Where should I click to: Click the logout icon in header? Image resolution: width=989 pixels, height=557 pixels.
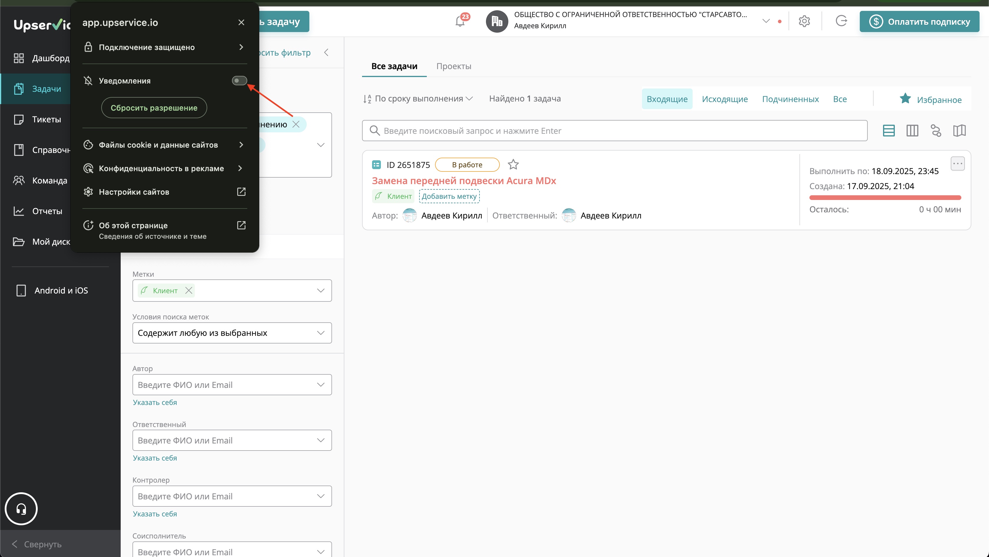[x=841, y=21]
